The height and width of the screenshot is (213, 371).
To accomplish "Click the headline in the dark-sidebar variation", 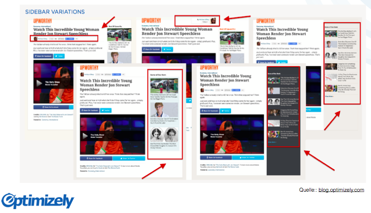I will (224, 80).
